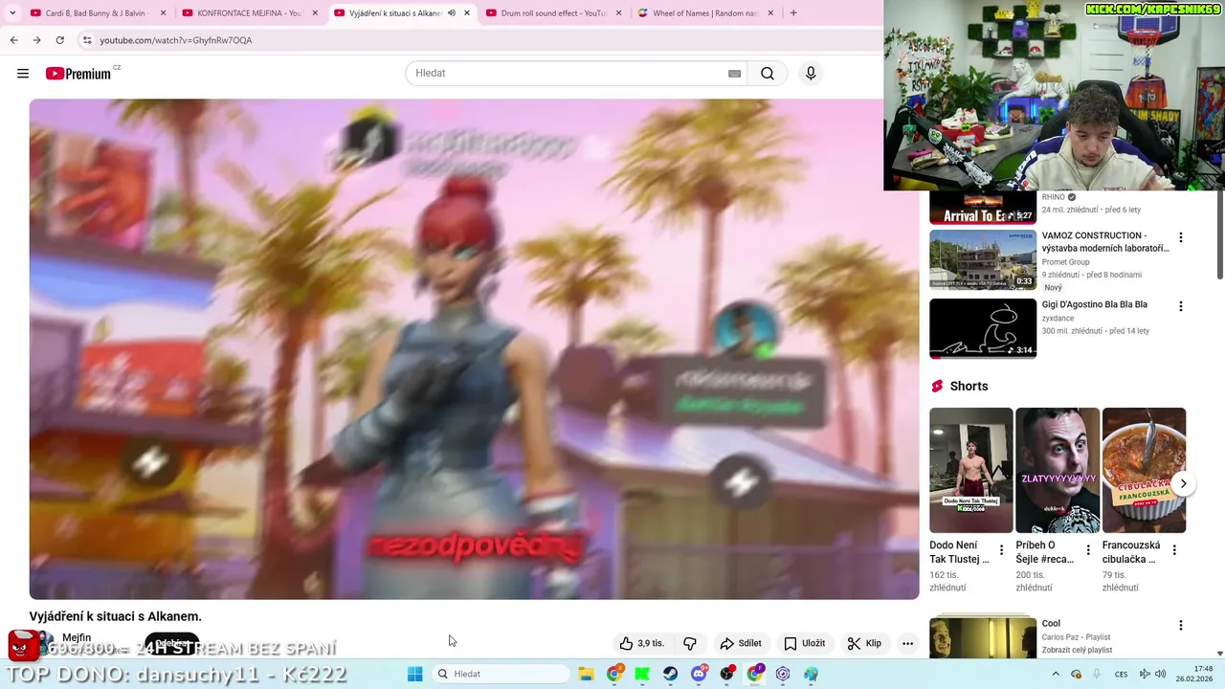
Task: Open OBS Studio from the taskbar
Action: 726,674
